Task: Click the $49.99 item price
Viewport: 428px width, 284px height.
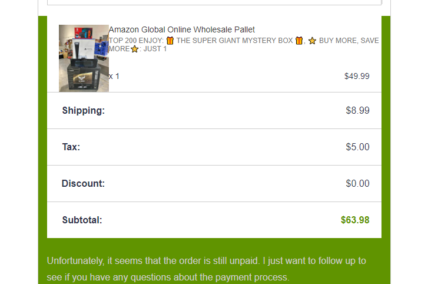Action: point(357,76)
